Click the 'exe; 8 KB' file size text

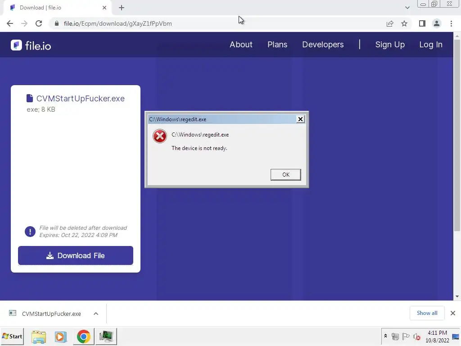coord(41,109)
